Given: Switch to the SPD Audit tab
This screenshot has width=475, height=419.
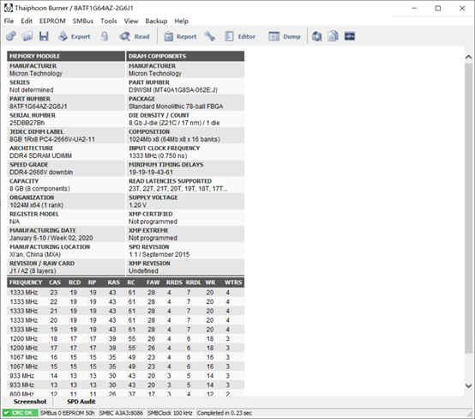Looking at the screenshot, I should tap(81, 402).
